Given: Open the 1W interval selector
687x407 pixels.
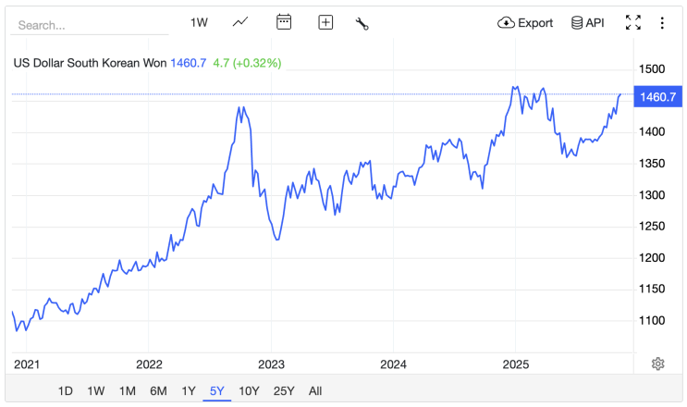Looking at the screenshot, I should [x=199, y=22].
